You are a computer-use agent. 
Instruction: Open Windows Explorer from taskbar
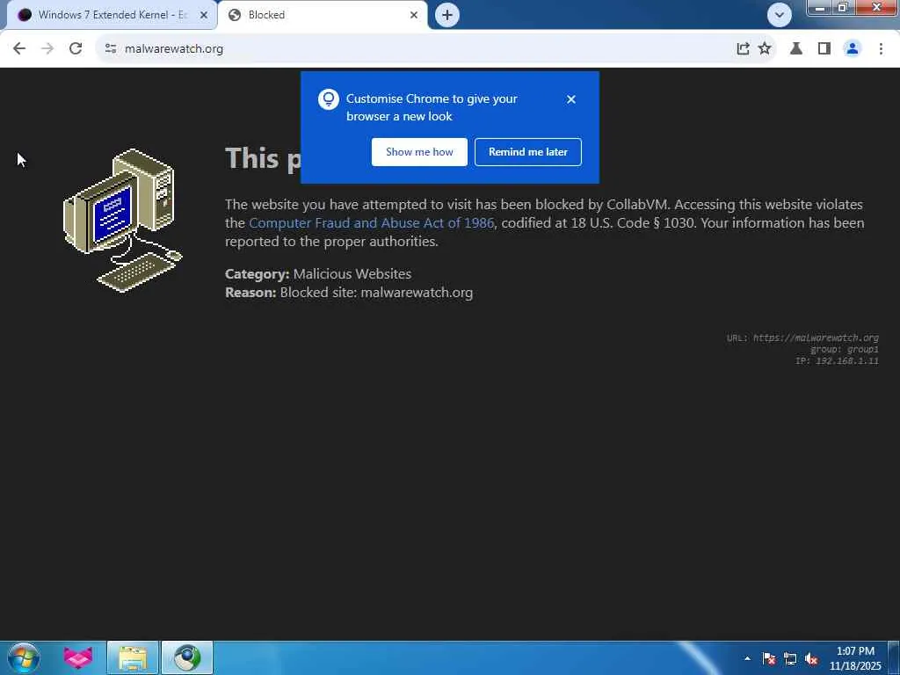(x=133, y=657)
